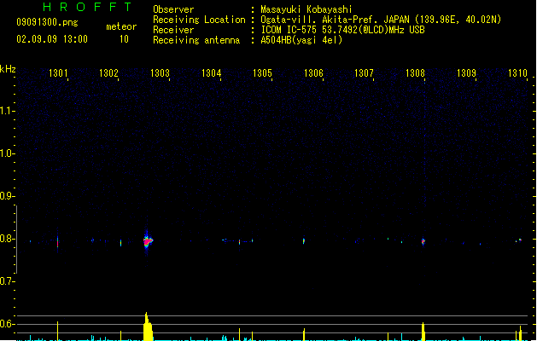Click the Receiving antenna label
This screenshot has width=537, height=341.
pos(196,40)
